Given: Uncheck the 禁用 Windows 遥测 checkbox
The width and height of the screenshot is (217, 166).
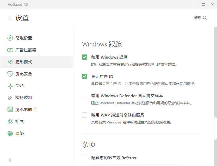Looking at the screenshot, I should 85,57.
